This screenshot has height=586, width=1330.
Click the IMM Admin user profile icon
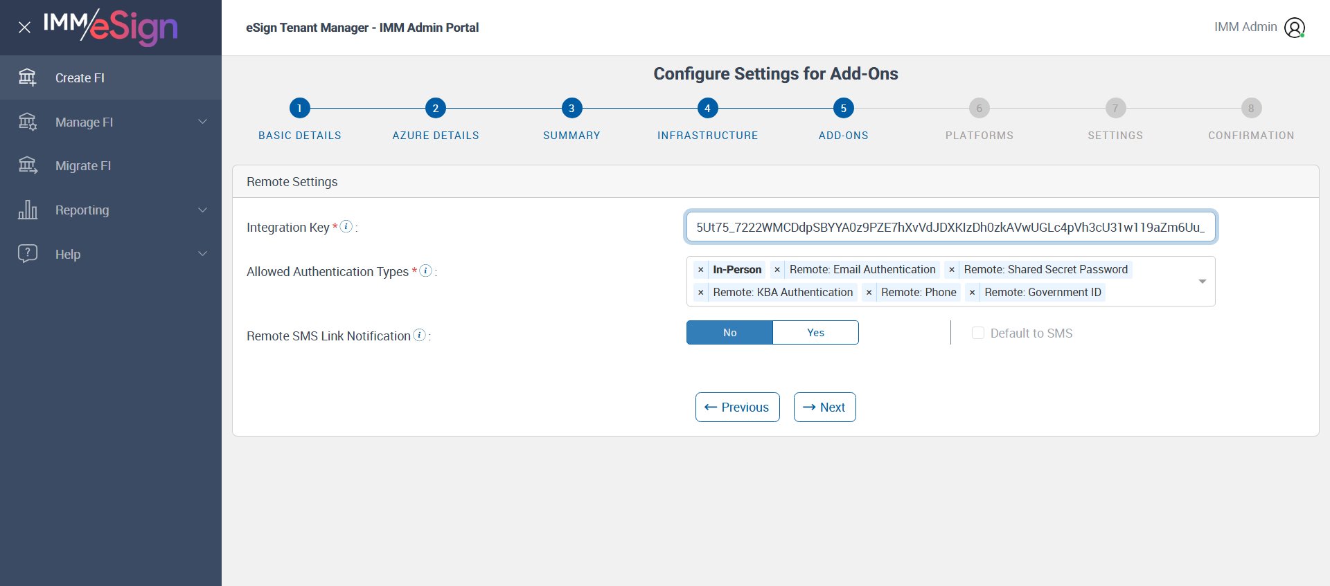(1294, 28)
